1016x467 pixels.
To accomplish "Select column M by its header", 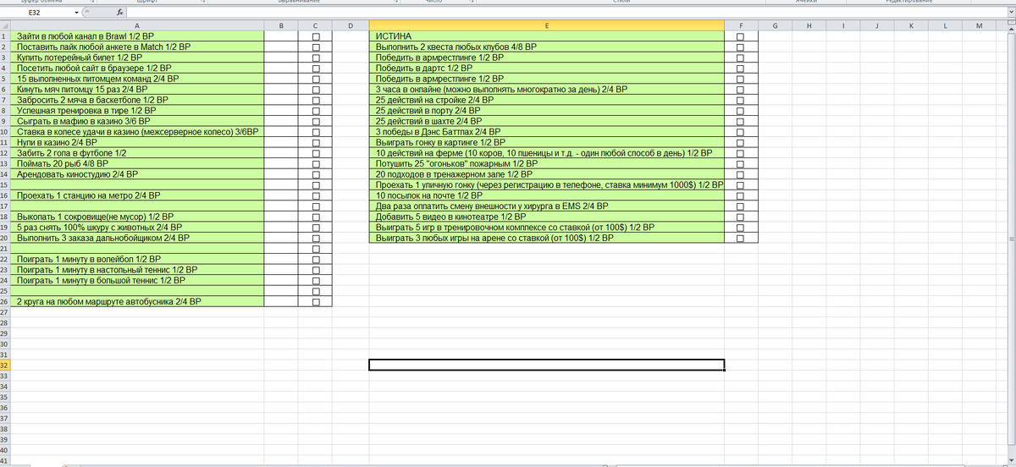I will (x=978, y=26).
